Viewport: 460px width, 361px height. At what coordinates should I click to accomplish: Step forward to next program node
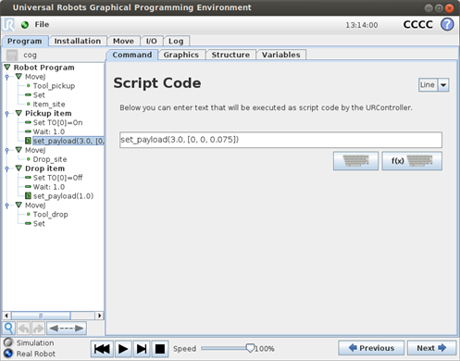[x=142, y=349]
